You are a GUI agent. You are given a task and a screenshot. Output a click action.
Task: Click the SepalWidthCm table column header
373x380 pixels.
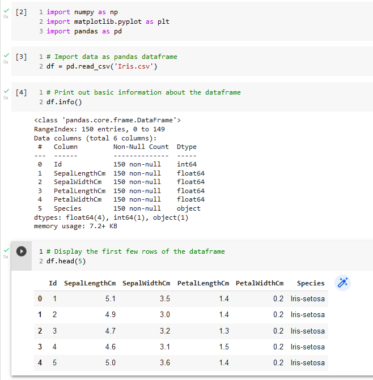click(146, 283)
